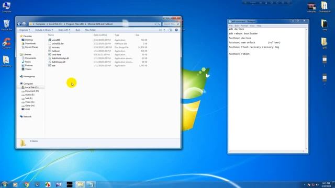This screenshot has height=188, width=335.
Task: Refresh the folder using address bar button
Action: 159,24
